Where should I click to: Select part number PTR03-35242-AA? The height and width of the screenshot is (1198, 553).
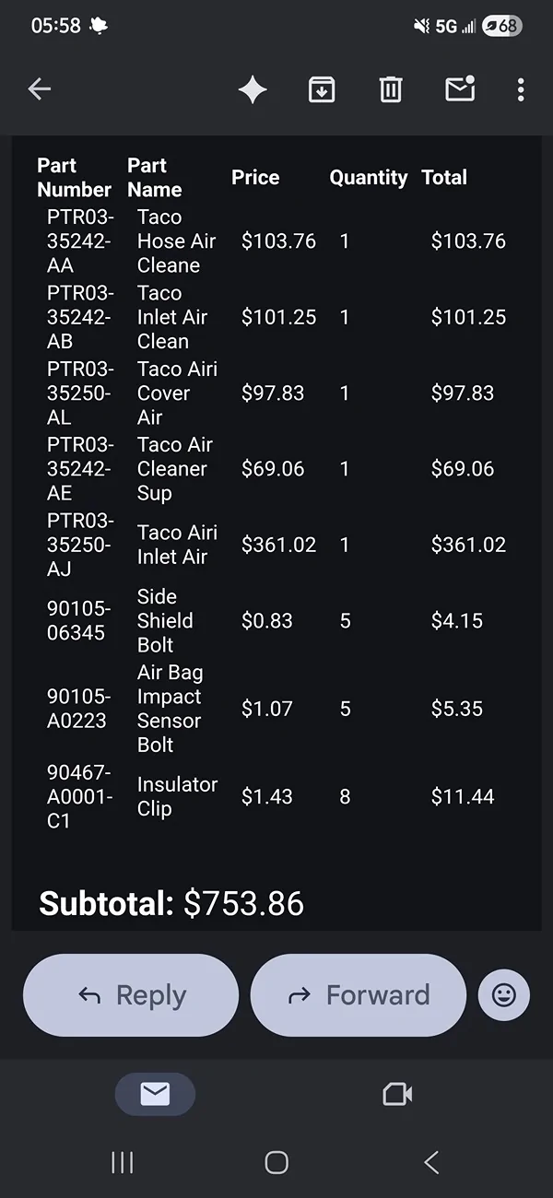coord(79,241)
